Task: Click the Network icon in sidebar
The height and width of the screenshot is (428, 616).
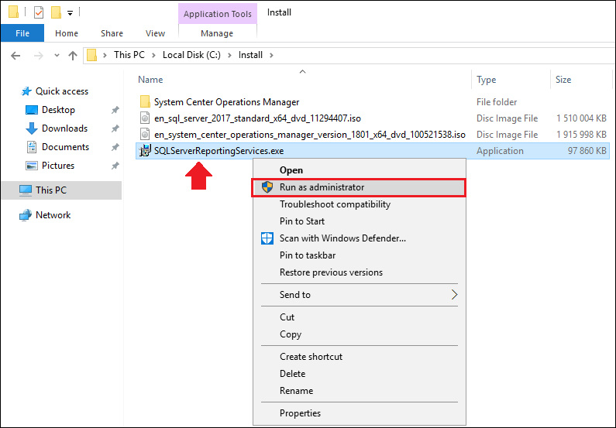Action: (x=26, y=215)
